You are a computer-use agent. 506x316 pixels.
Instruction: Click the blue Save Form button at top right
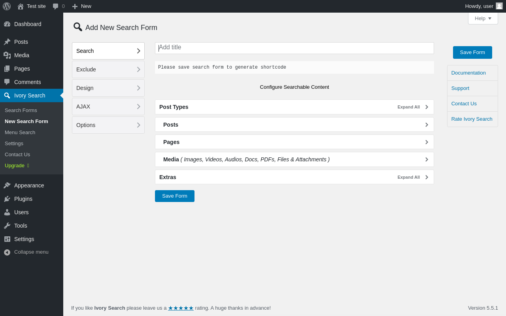[x=472, y=52]
